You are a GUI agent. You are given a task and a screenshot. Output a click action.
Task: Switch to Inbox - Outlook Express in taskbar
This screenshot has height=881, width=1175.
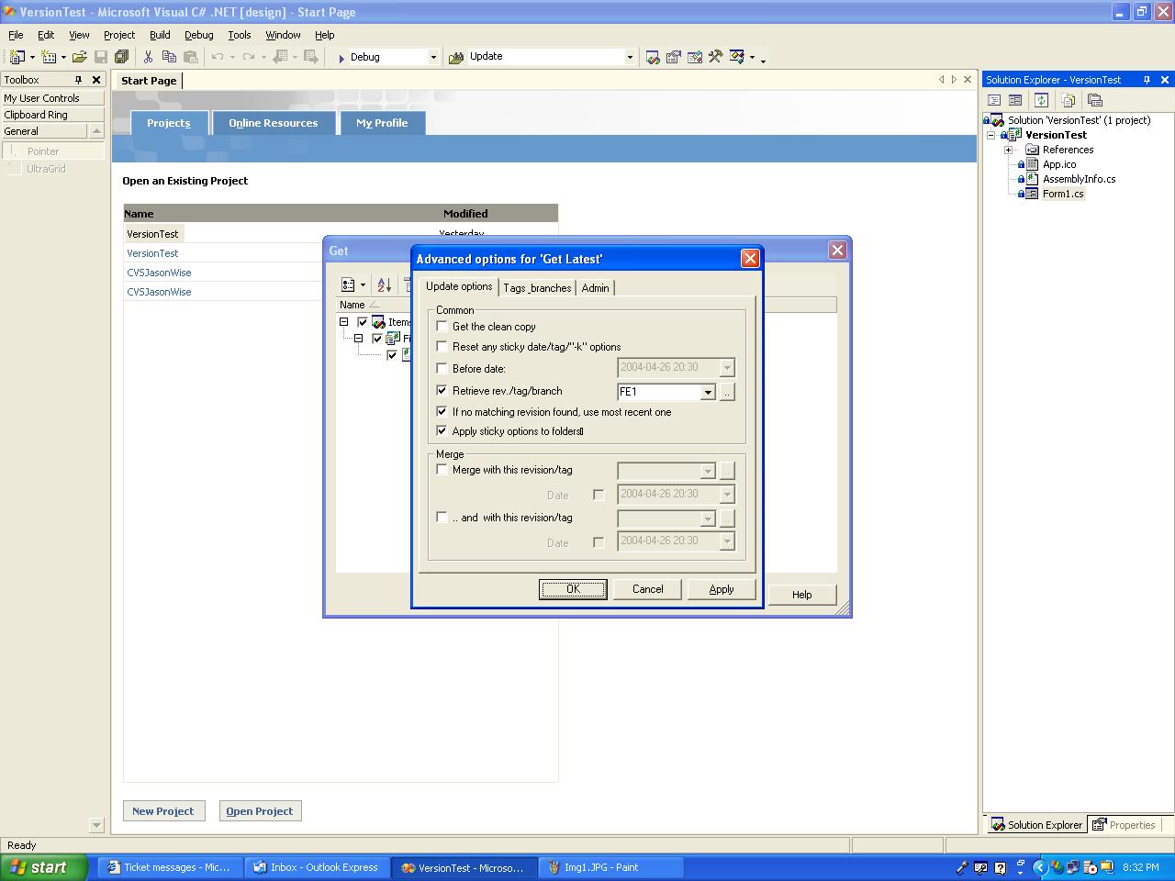click(x=317, y=867)
